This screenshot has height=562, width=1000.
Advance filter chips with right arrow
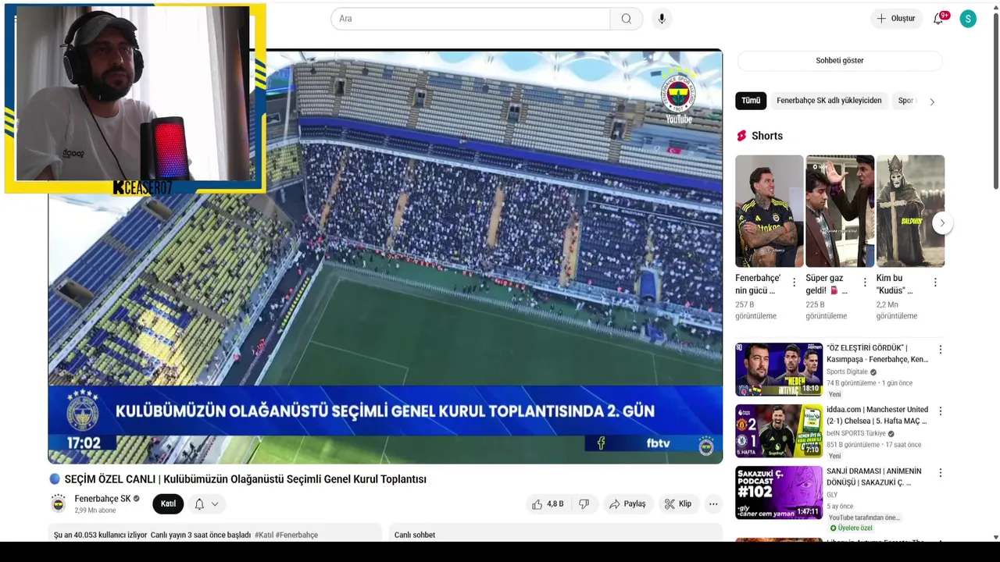pyautogui.click(x=931, y=101)
